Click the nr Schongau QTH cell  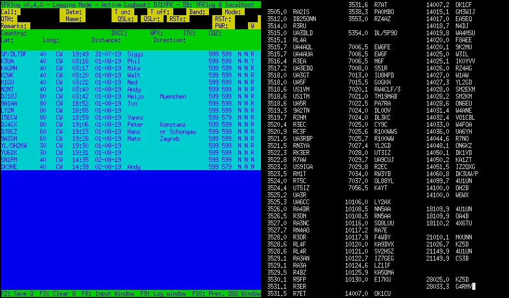[x=178, y=132]
